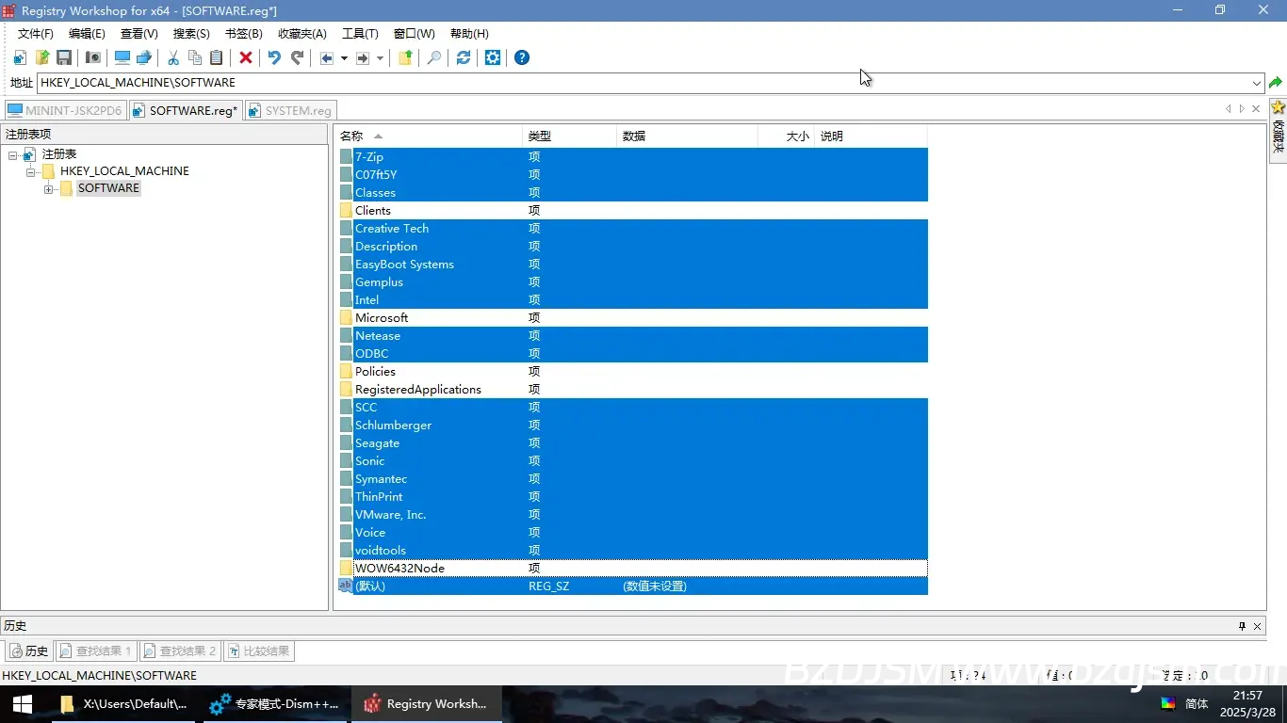The image size is (1287, 723).
Task: Select the SOFTWARE.reg* tab
Action: tap(185, 110)
